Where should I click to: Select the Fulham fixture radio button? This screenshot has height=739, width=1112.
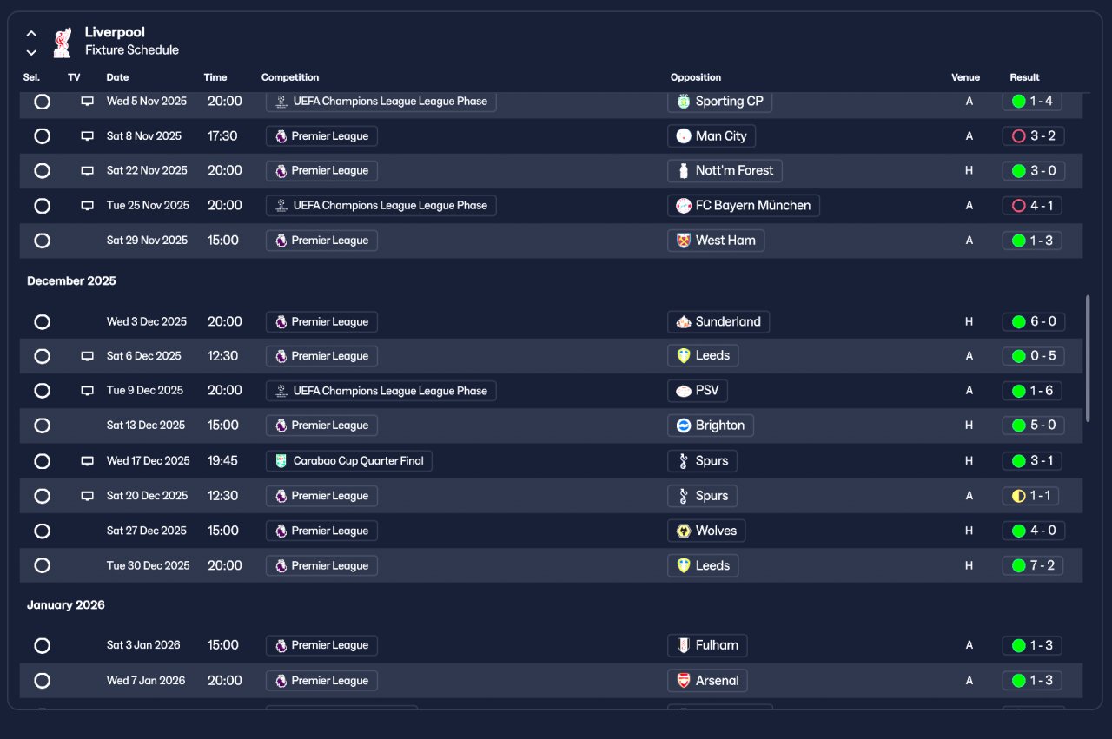[42, 646]
